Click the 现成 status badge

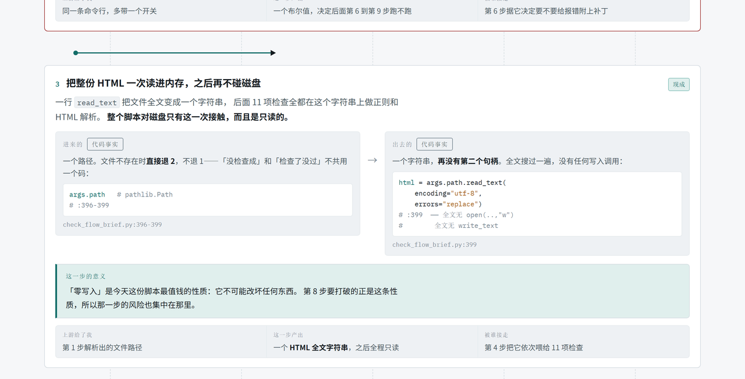point(679,84)
